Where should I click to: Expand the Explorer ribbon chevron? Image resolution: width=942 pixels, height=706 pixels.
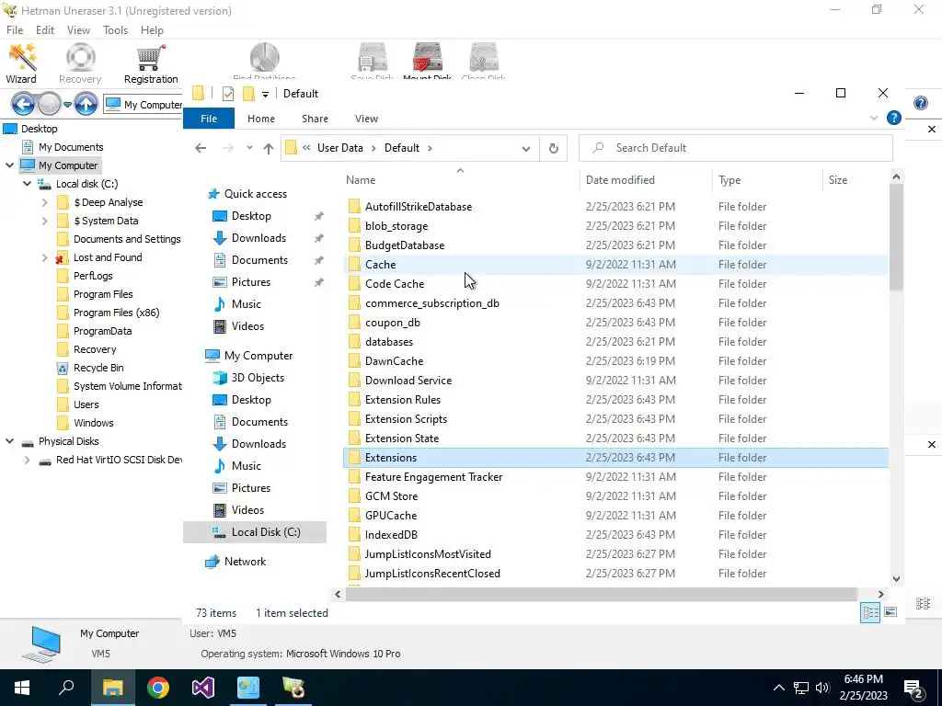(x=874, y=119)
